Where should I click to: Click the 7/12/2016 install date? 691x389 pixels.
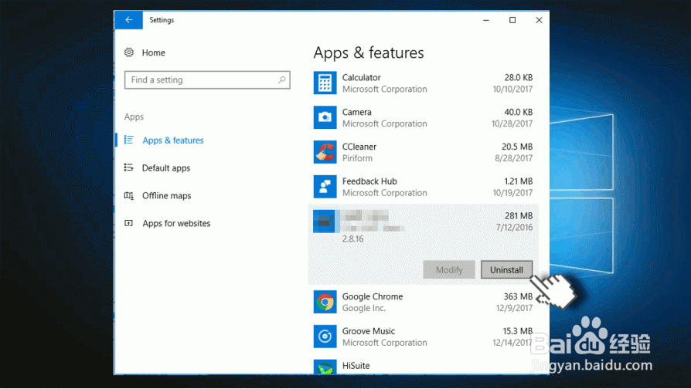(514, 228)
